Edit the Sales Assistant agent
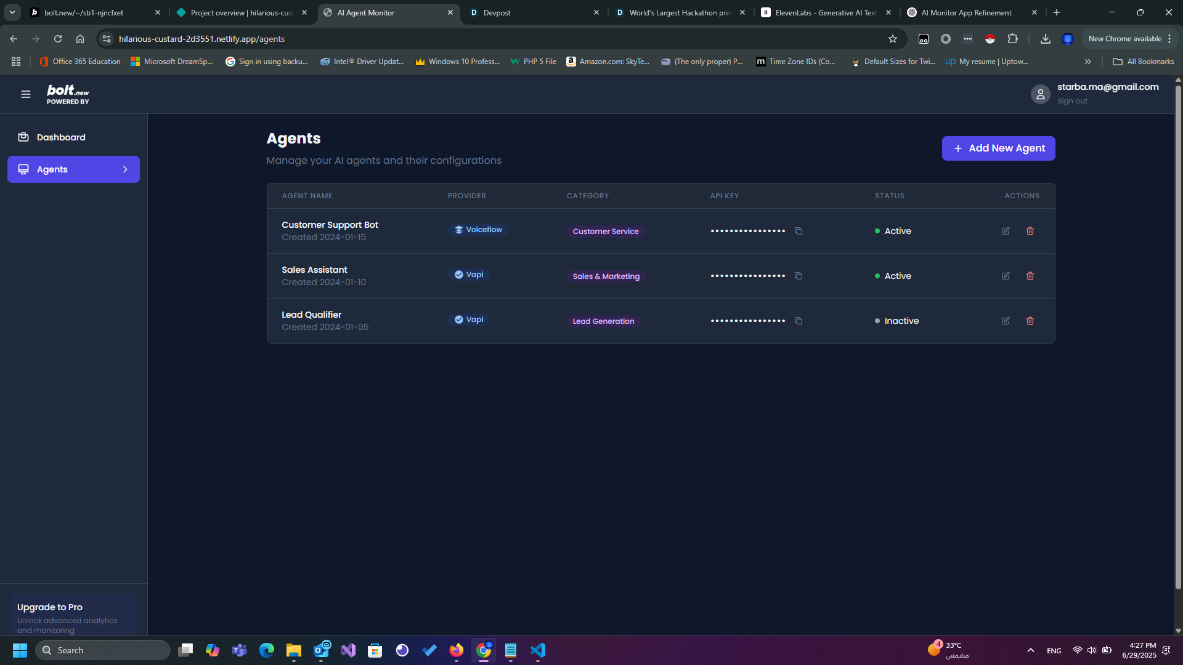The width and height of the screenshot is (1183, 665). pos(1006,276)
